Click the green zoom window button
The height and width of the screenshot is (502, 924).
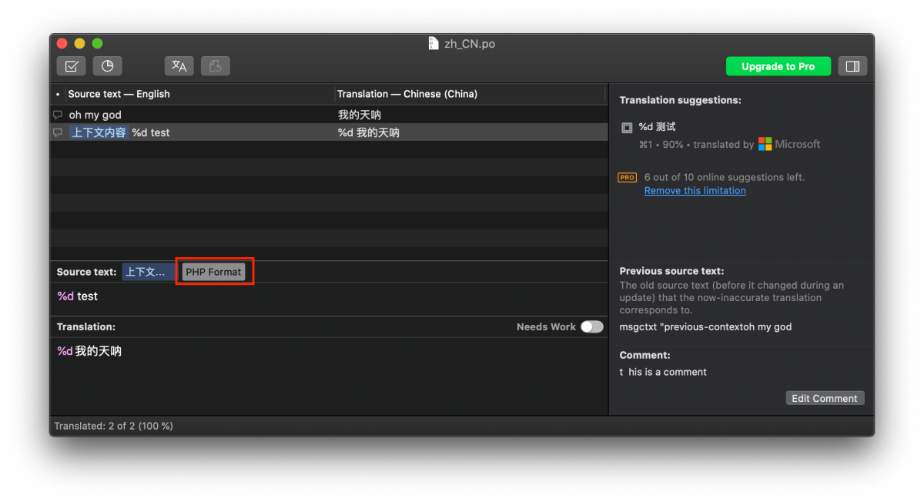click(97, 44)
